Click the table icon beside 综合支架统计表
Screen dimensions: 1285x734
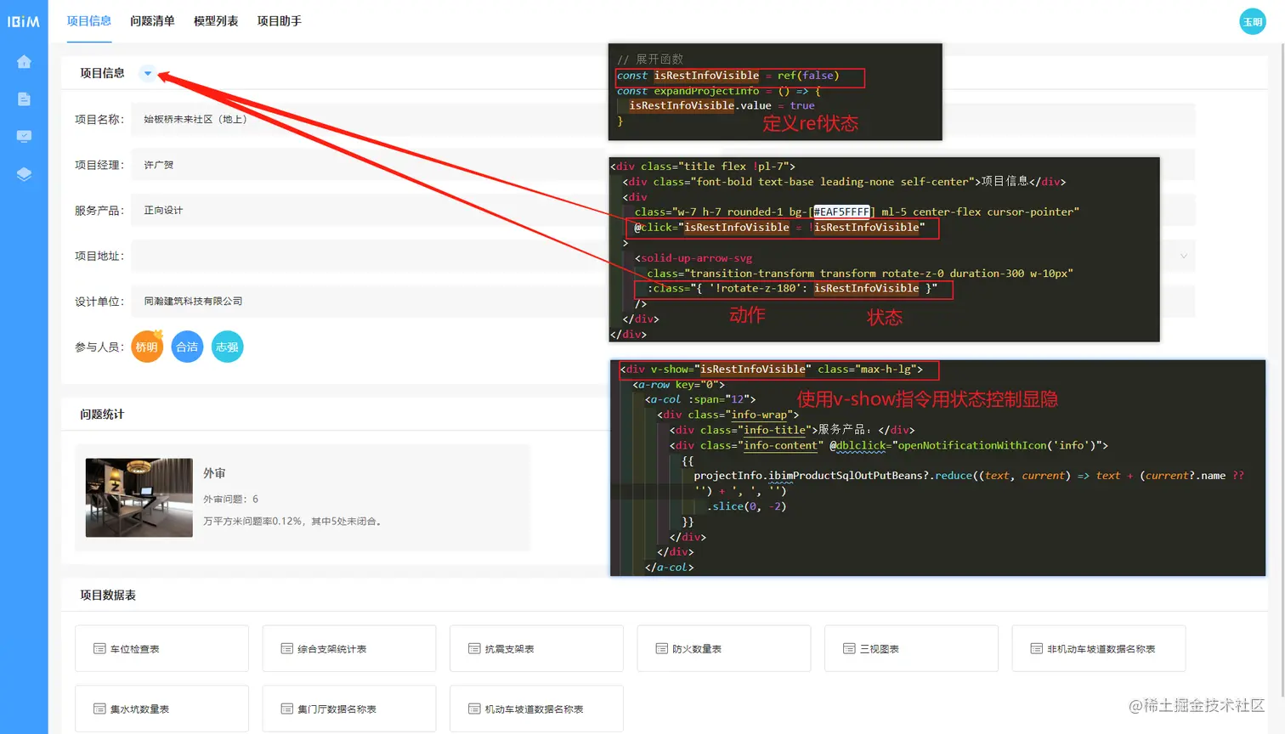click(287, 649)
